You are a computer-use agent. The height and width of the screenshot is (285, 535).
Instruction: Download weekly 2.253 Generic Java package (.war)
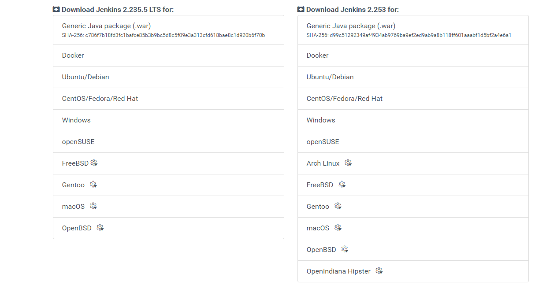point(413,30)
